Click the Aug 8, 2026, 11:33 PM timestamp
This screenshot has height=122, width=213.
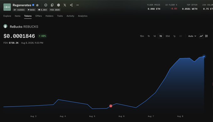[x=32, y=43]
